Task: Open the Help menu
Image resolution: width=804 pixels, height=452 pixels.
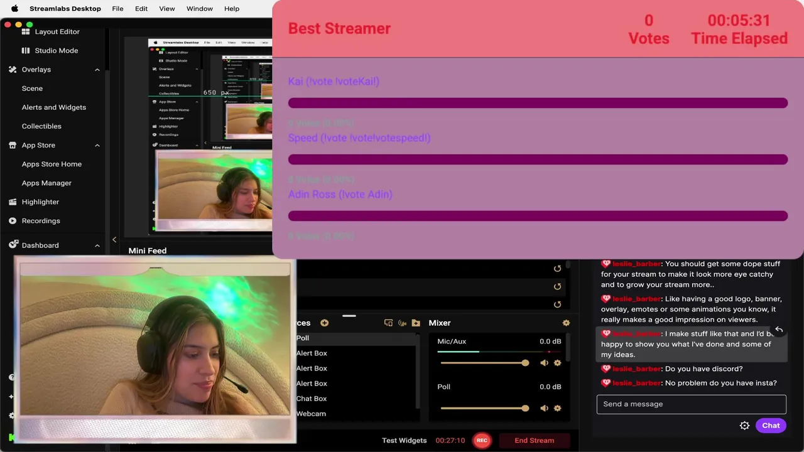Action: click(232, 9)
